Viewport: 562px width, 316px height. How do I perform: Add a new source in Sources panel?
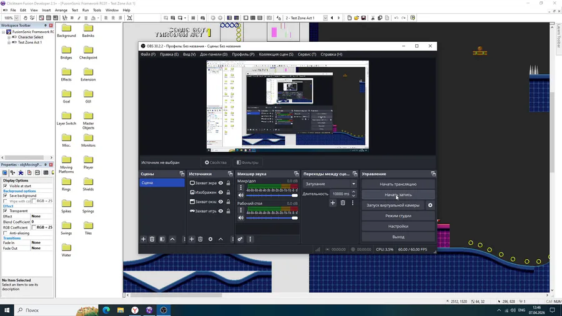pos(192,239)
